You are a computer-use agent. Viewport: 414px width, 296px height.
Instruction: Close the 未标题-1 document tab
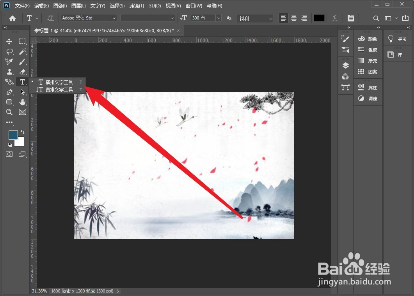tap(178, 31)
